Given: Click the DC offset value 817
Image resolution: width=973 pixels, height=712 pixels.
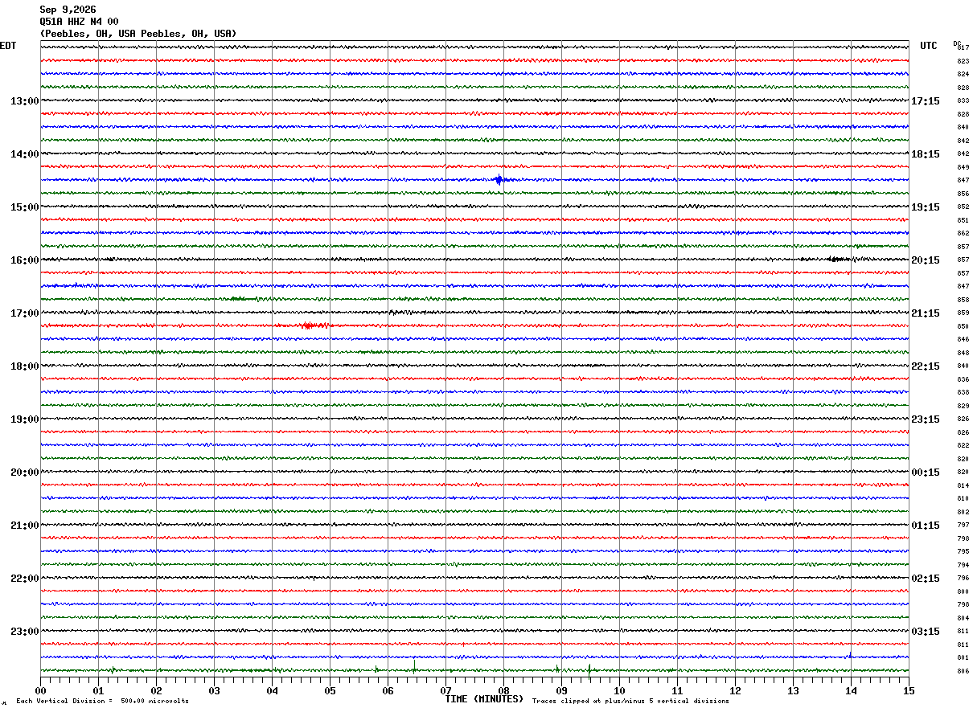Looking at the screenshot, I should point(963,47).
